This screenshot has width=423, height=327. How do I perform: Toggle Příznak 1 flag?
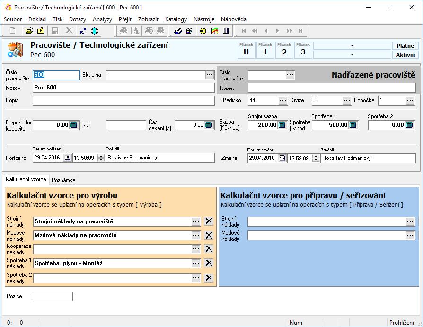pyautogui.click(x=265, y=50)
